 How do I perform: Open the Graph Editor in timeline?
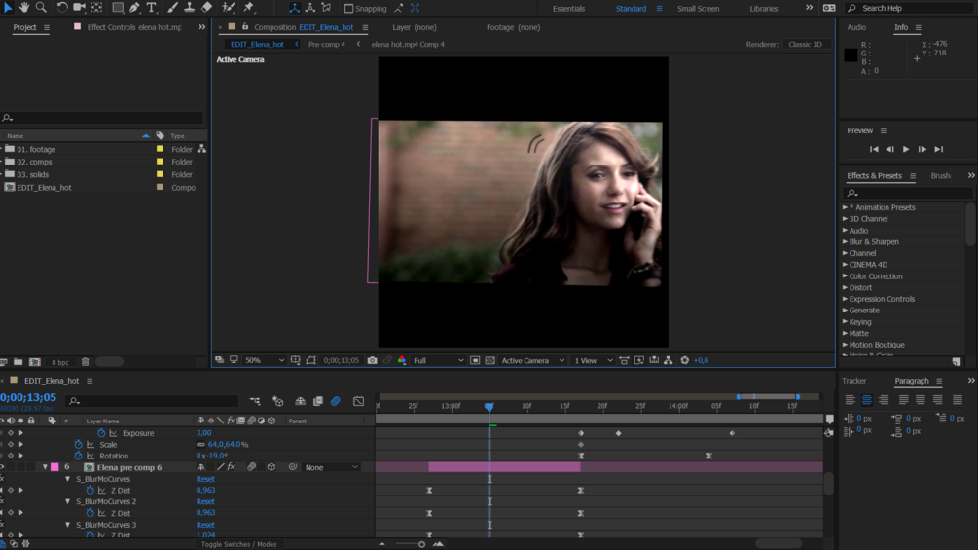(359, 402)
